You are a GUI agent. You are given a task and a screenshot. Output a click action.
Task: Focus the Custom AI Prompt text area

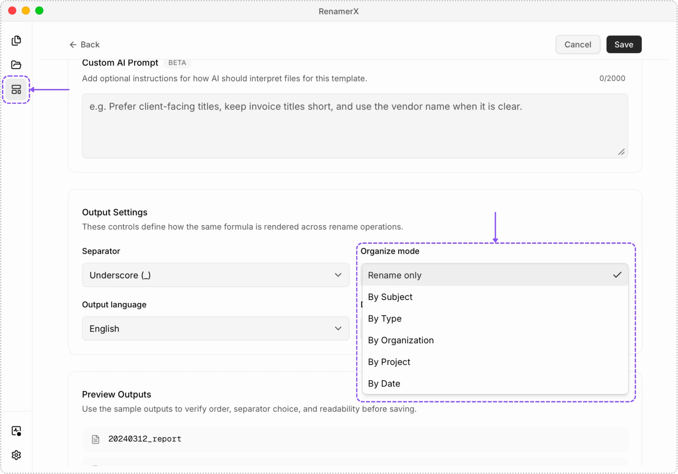click(x=355, y=126)
